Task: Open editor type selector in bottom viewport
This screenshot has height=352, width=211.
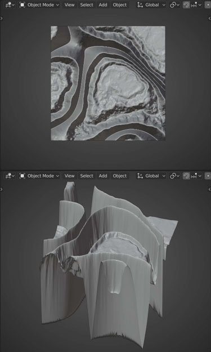Action: click(10, 176)
